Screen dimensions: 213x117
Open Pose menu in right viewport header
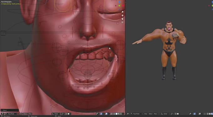coord(155,114)
